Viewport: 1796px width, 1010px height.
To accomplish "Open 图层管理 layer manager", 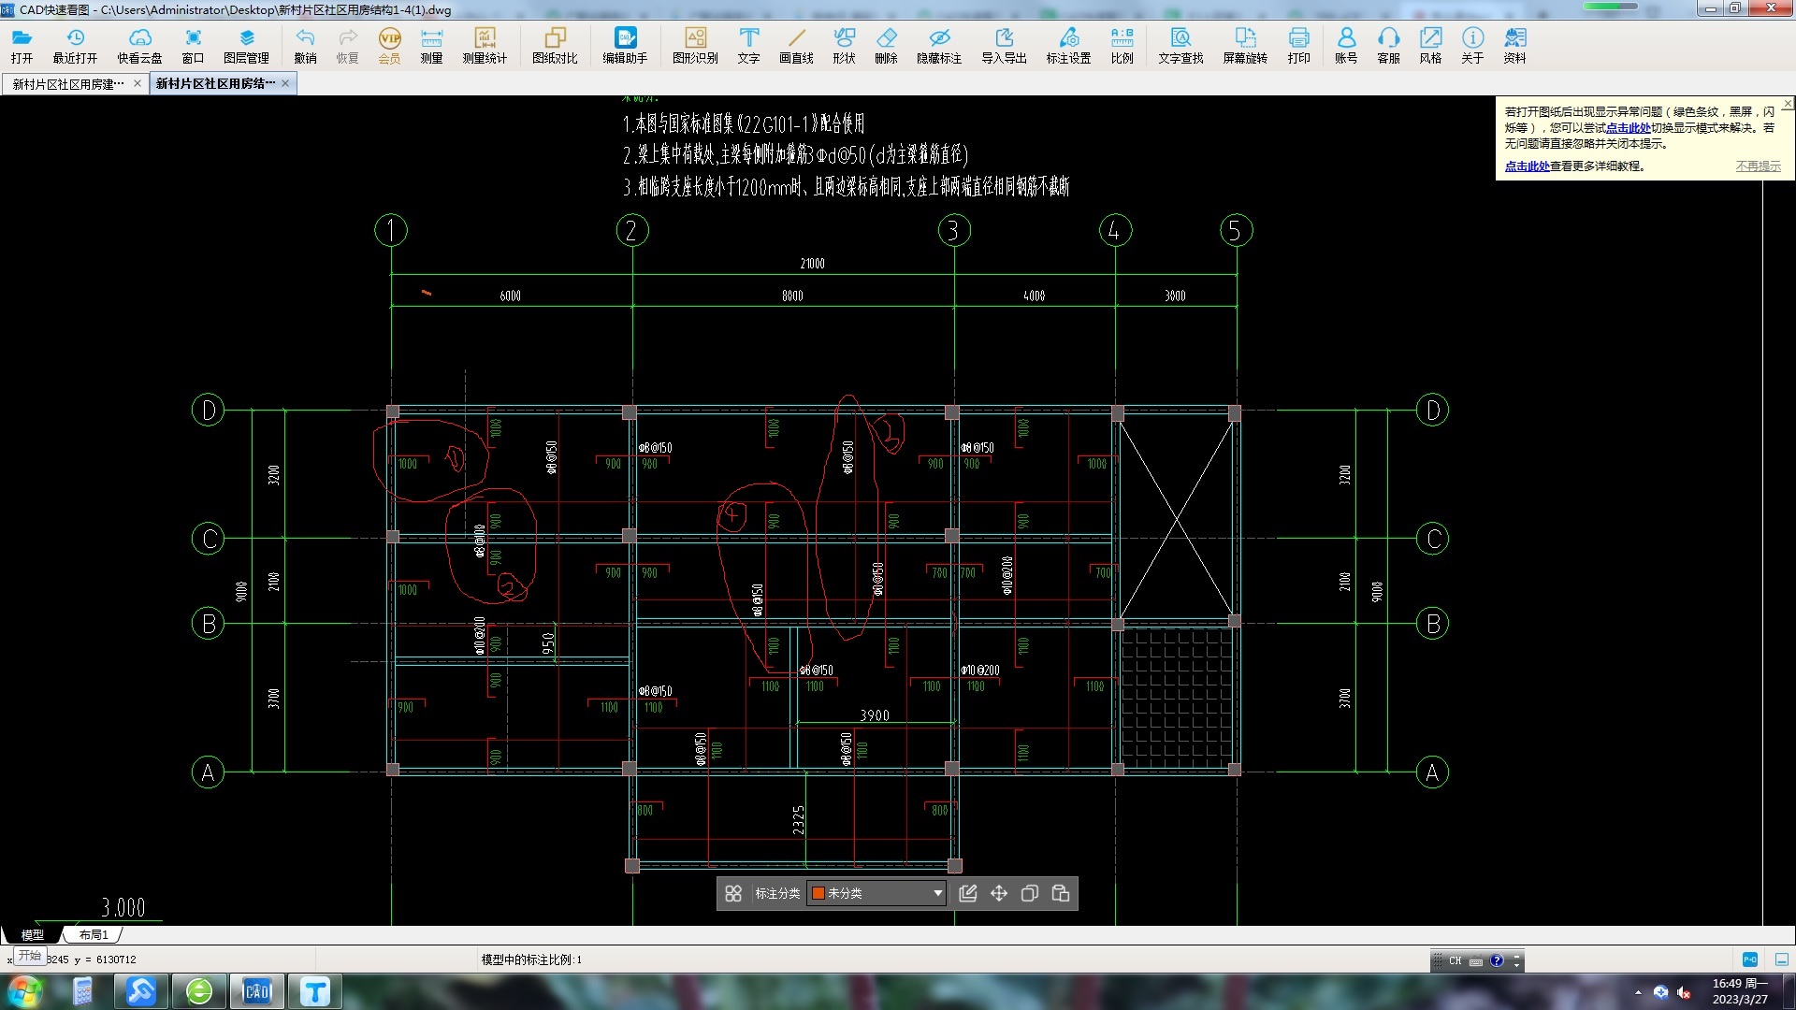I will point(246,45).
